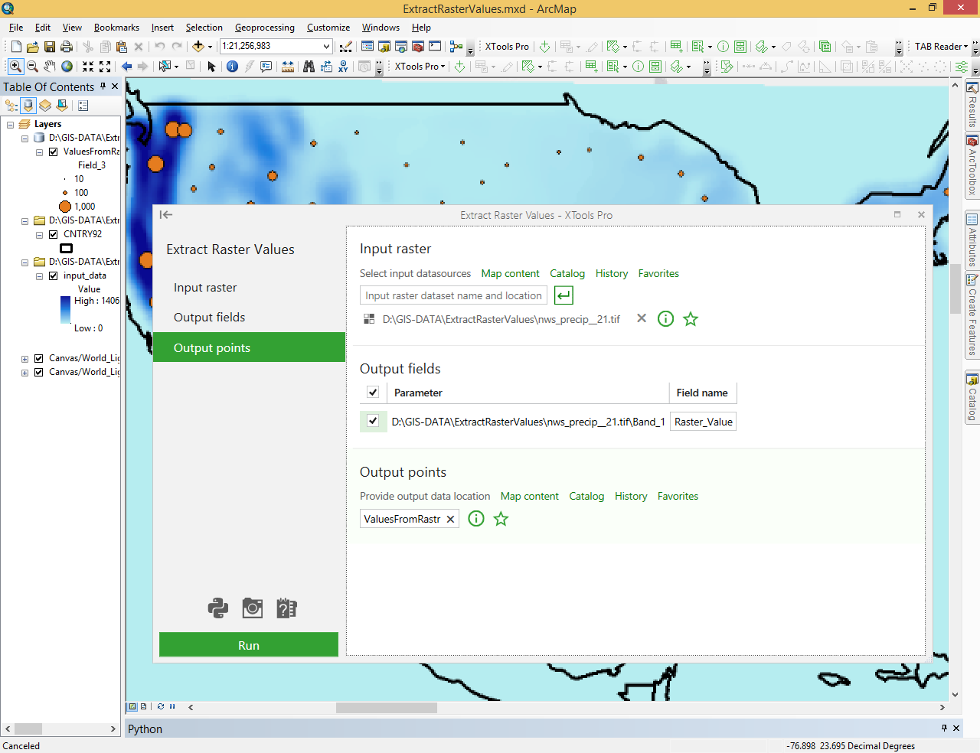Expand second Canvas/World_Li layer

point(24,373)
